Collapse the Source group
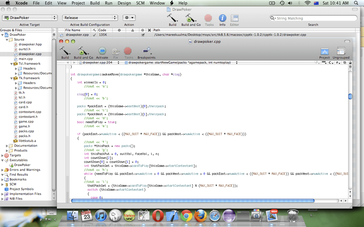The width and height of the screenshot is (364, 227). [x=7, y=40]
